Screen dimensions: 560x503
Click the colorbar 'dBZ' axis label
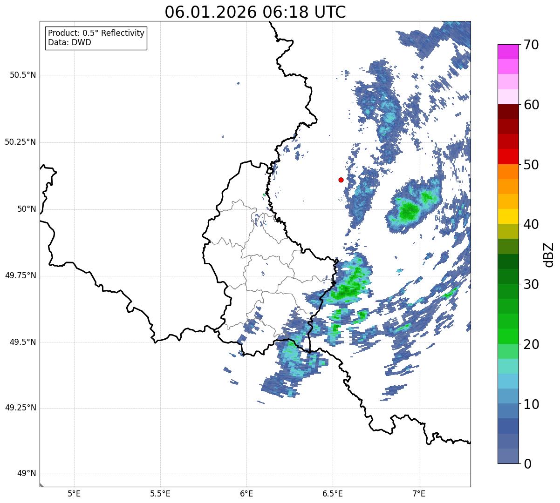[549, 254]
